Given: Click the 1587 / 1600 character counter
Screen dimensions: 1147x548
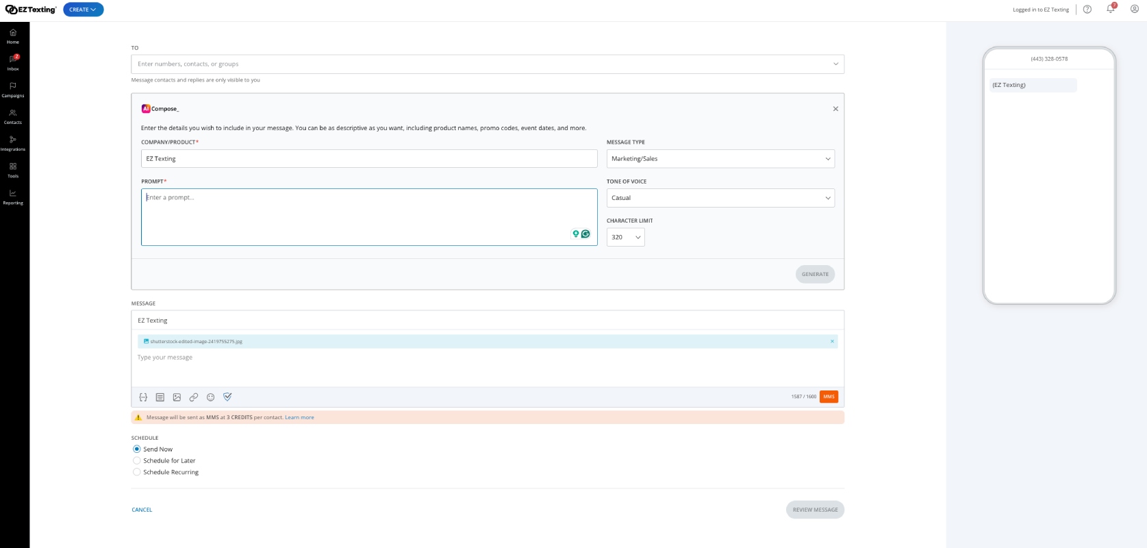Looking at the screenshot, I should pyautogui.click(x=804, y=397).
